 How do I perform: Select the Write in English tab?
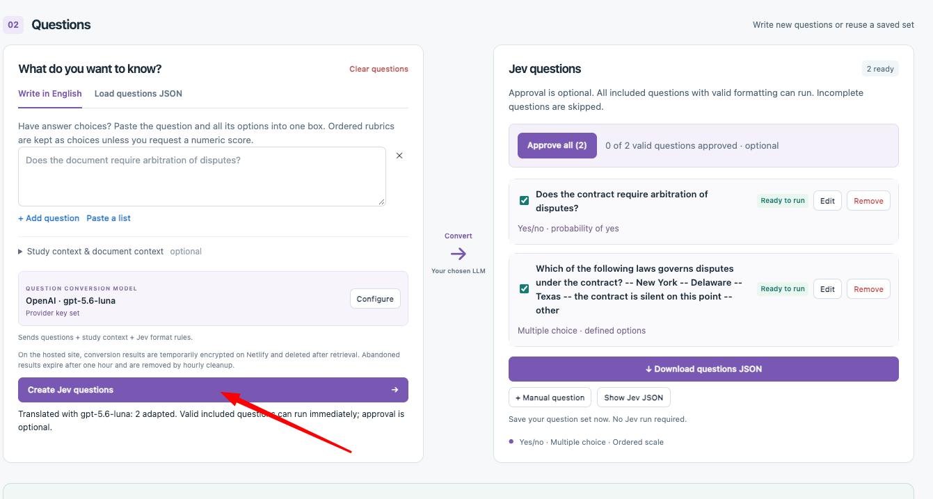click(x=50, y=94)
